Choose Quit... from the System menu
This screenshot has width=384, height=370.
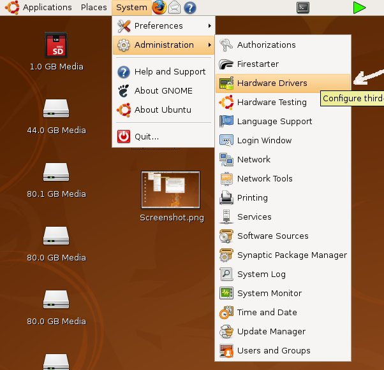163,136
